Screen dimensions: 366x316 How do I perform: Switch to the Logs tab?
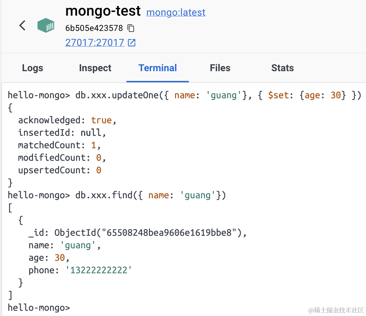tap(33, 68)
